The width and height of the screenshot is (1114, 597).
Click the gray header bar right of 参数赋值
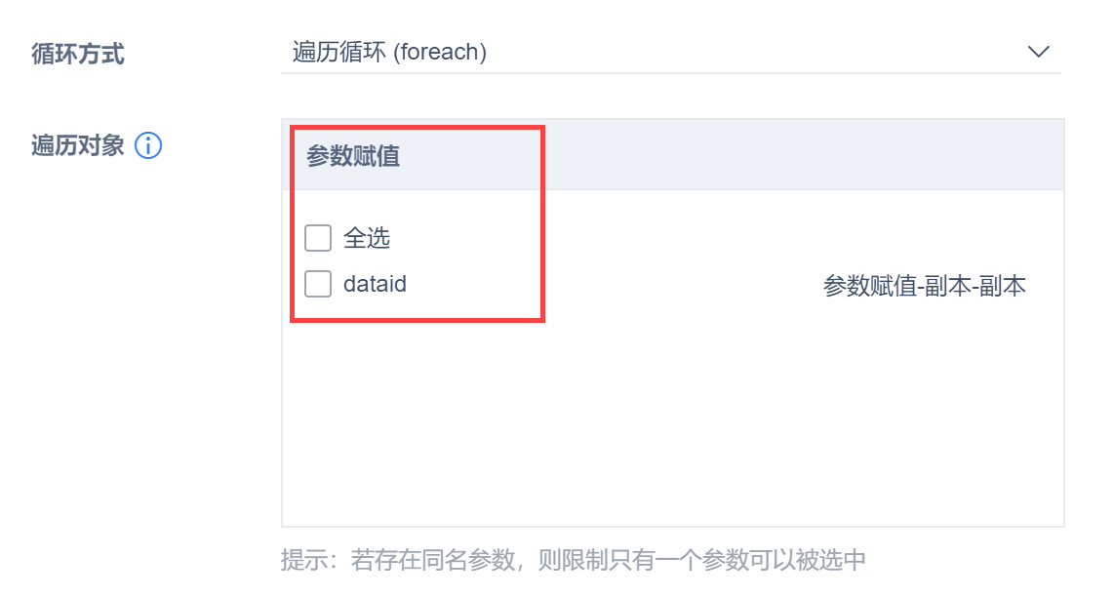tap(800, 155)
